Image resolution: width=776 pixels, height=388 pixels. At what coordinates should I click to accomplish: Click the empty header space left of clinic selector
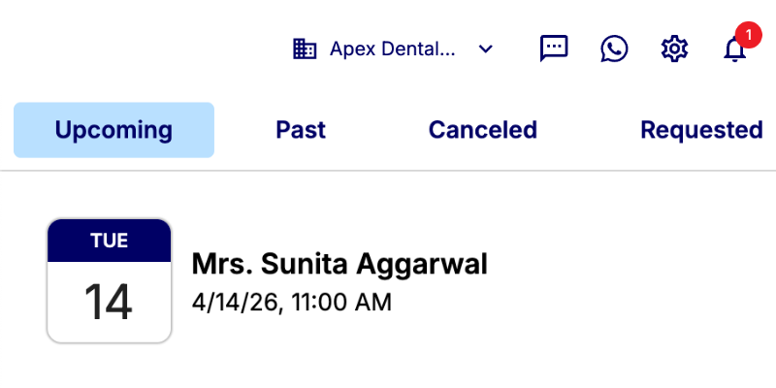(x=145, y=48)
